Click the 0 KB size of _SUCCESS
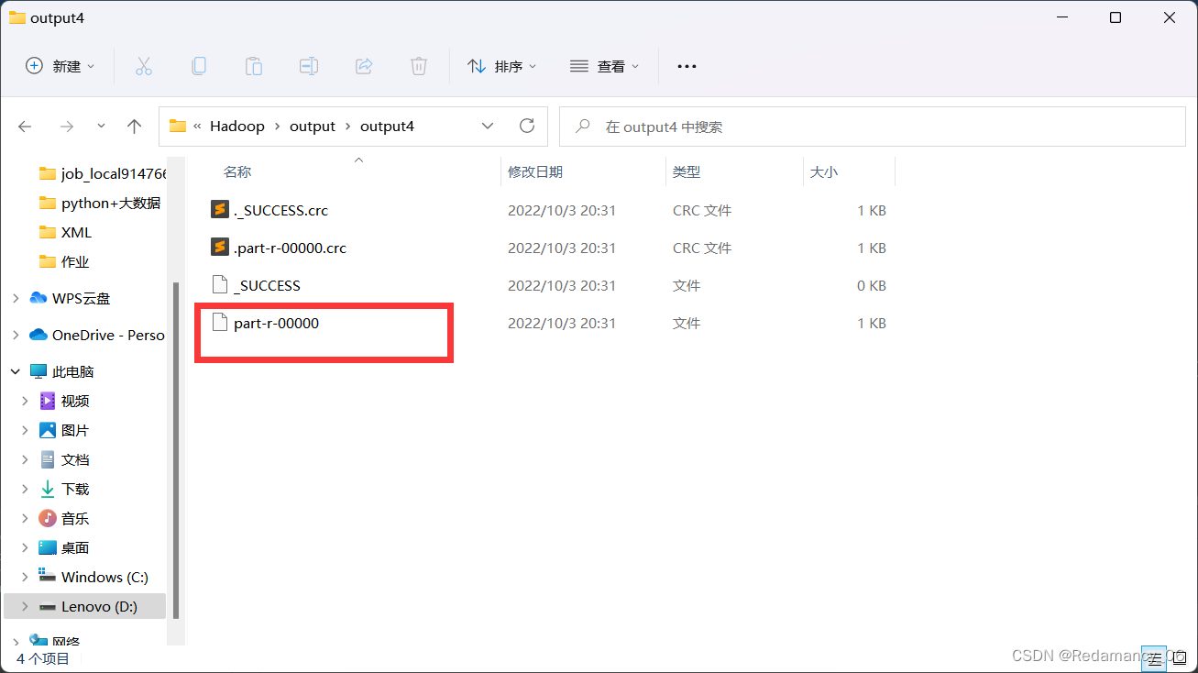 click(872, 285)
